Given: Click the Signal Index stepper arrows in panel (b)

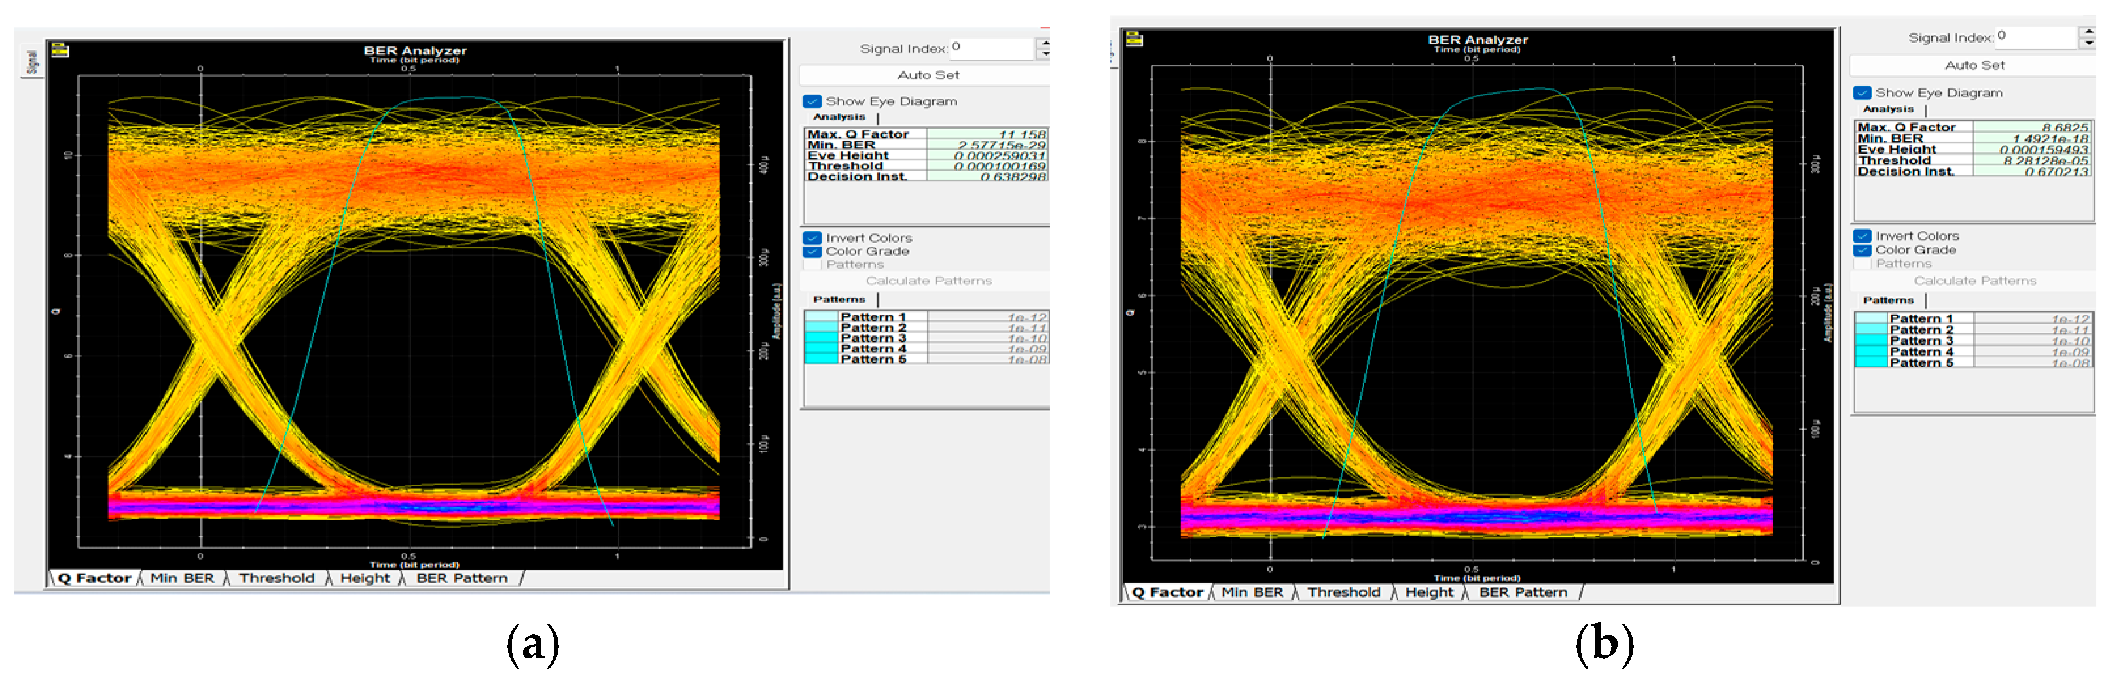Looking at the screenshot, I should [x=2088, y=37].
